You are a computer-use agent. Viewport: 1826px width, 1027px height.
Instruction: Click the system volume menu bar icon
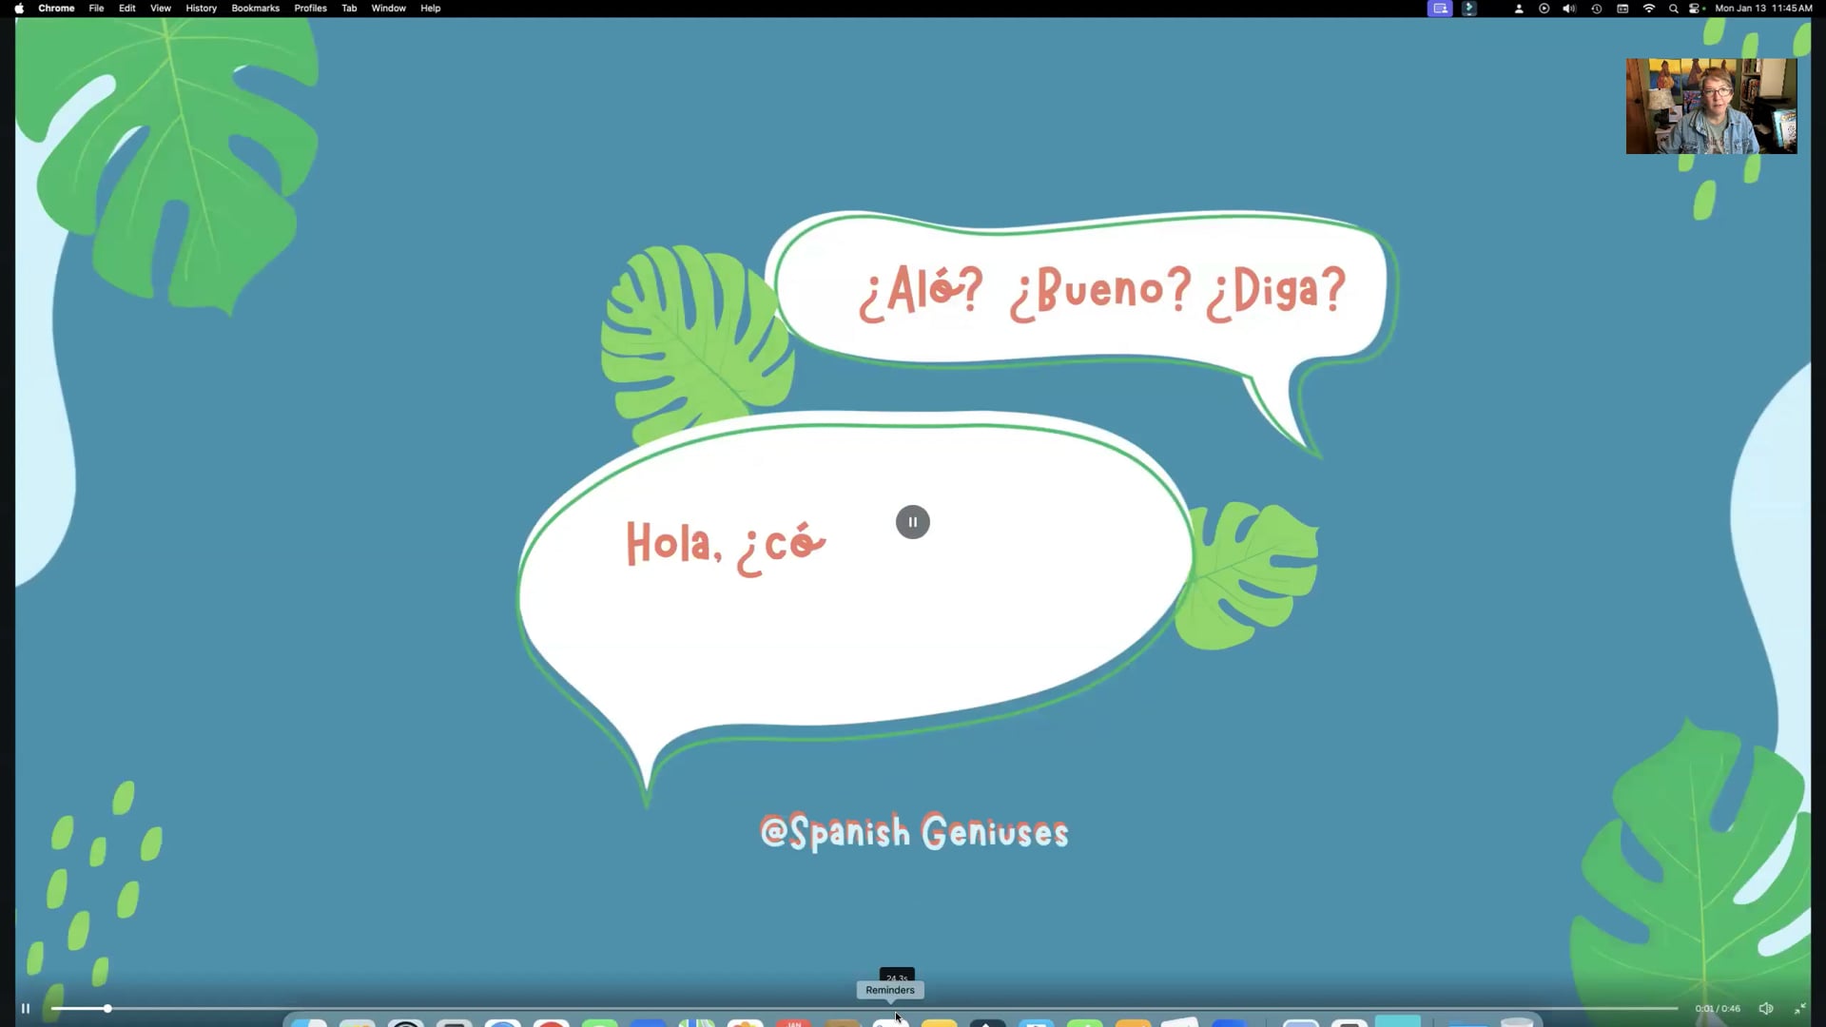pos(1568,9)
